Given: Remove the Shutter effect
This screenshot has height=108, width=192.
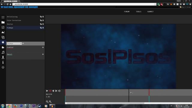Looking at the screenshot, I should (43, 24).
